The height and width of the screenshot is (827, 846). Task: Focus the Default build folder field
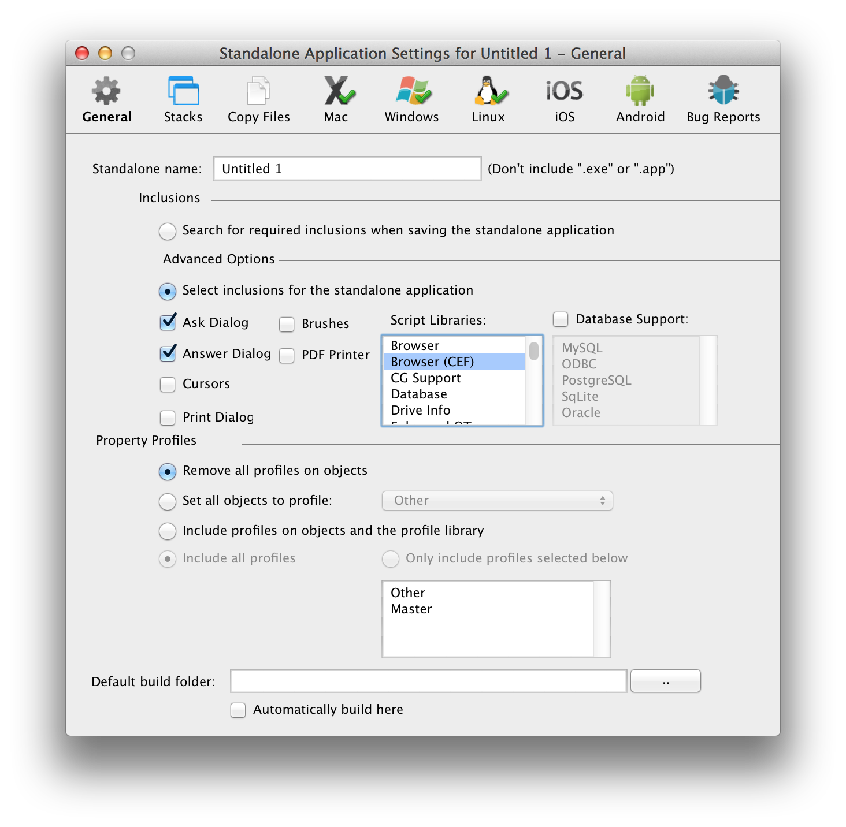429,681
